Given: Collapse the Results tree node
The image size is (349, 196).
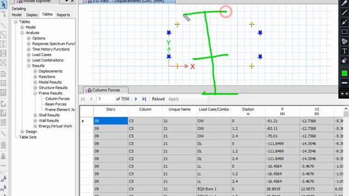Looking at the screenshot, I should [28, 66].
